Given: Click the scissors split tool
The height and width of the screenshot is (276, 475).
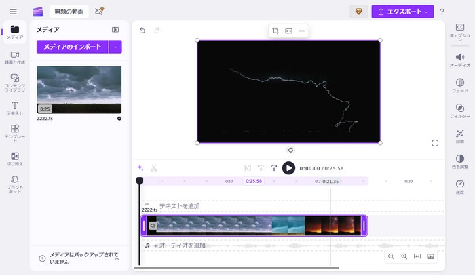Looking at the screenshot, I should point(154,168).
